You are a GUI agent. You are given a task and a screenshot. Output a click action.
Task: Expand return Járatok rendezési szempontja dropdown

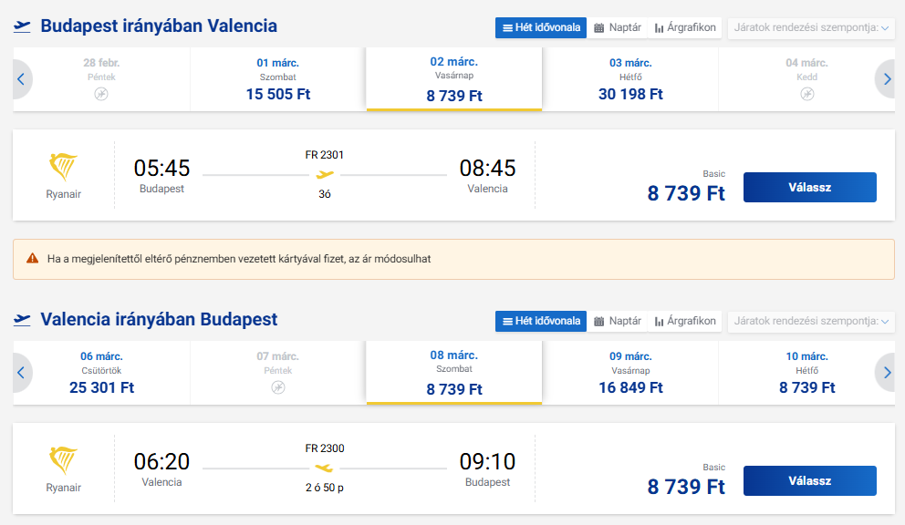point(811,322)
